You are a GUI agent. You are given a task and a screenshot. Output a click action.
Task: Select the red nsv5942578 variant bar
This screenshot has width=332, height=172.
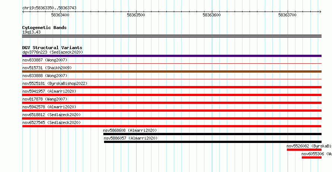pos(172,111)
